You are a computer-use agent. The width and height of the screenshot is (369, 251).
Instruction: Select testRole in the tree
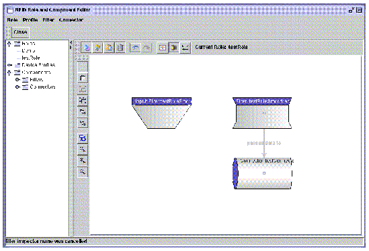(31, 58)
